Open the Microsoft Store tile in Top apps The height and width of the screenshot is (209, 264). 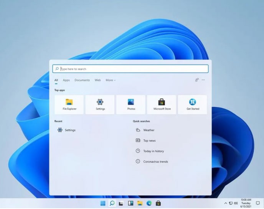pos(162,104)
